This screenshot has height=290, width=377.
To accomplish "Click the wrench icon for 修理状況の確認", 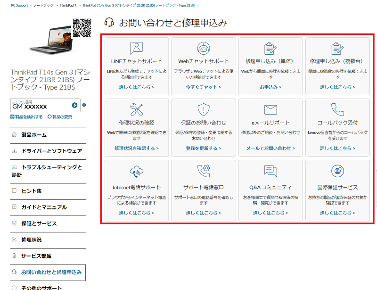I will pyautogui.click(x=136, y=110).
